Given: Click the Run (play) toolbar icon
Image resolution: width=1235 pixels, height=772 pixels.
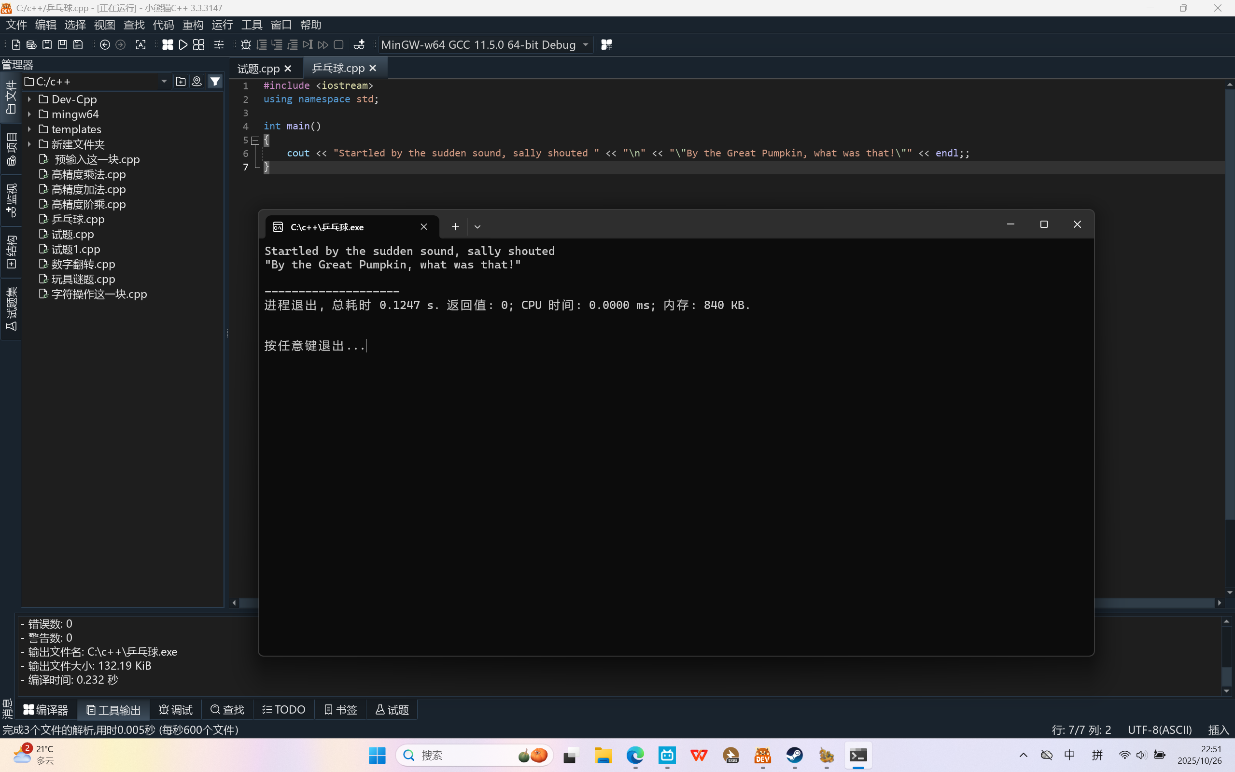Looking at the screenshot, I should tap(183, 45).
